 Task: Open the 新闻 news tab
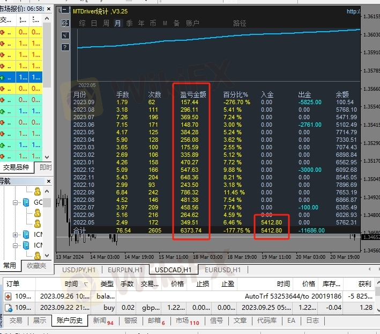[103, 321]
